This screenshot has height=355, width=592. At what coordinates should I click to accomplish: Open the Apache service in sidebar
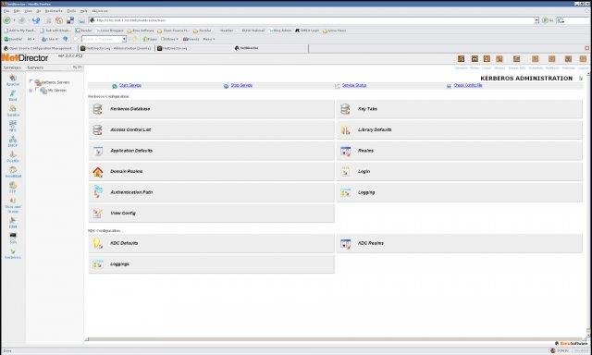click(13, 80)
